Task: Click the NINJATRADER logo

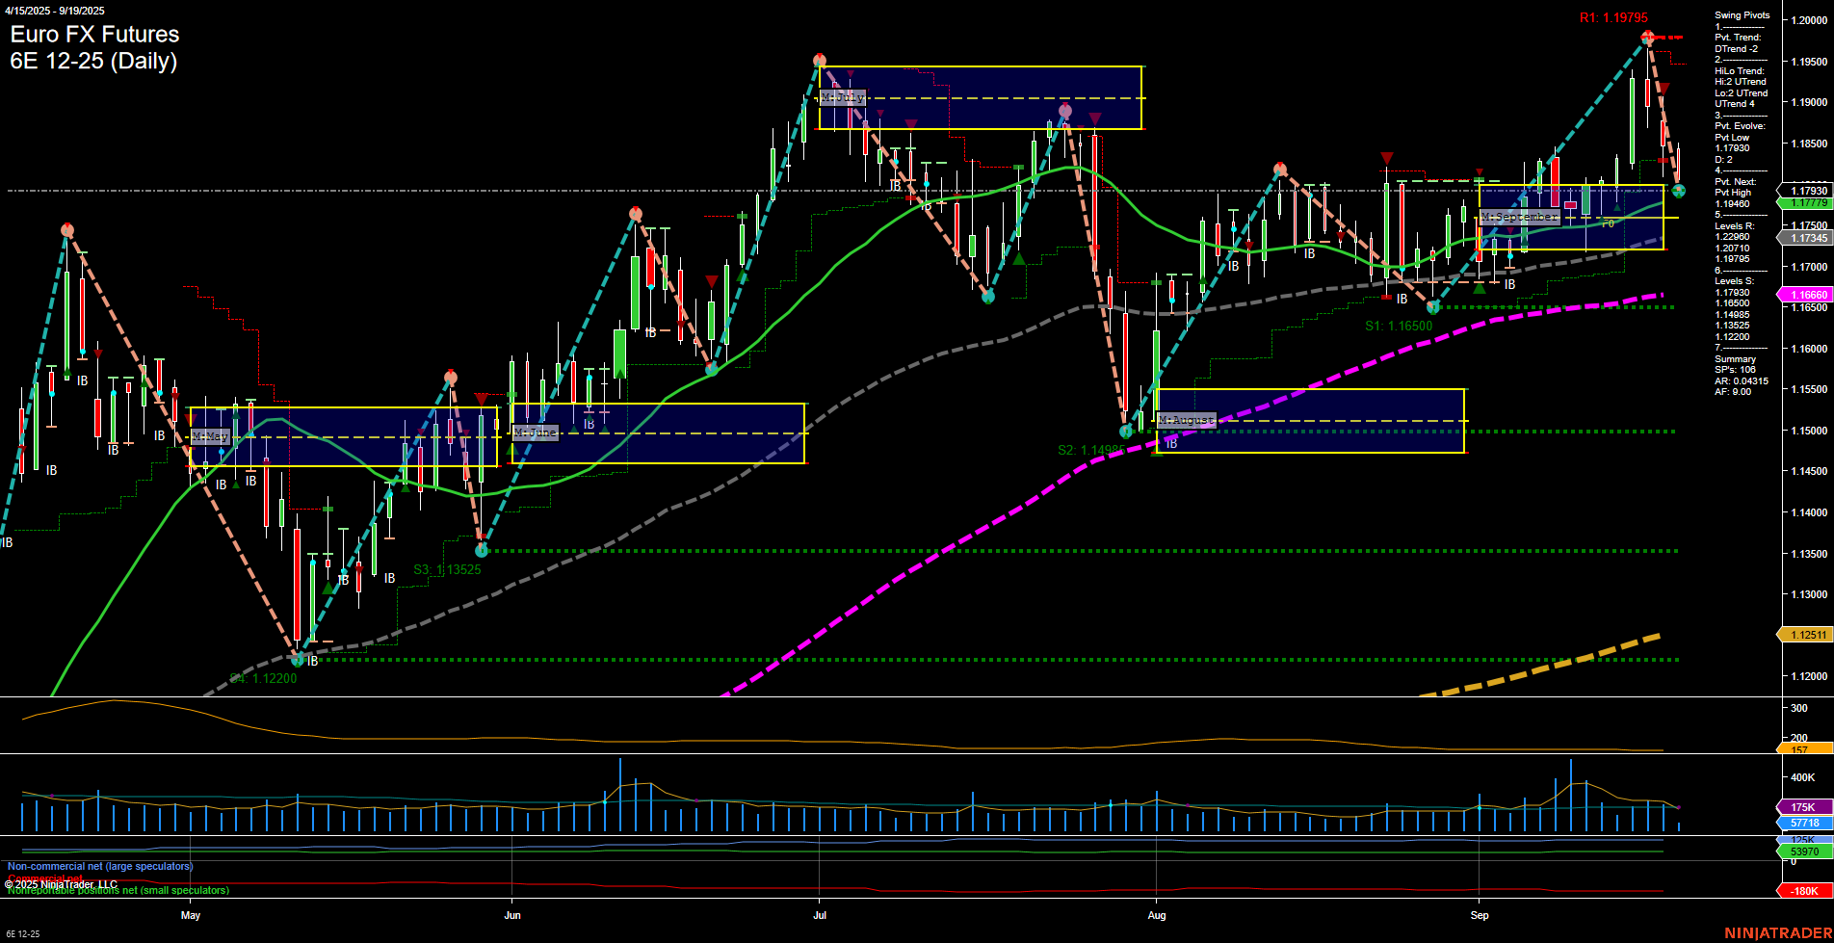Action: 1778,933
